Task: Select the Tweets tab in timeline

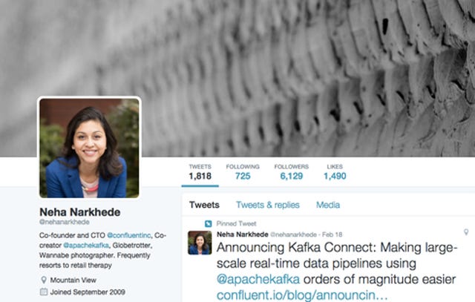Action: click(205, 205)
